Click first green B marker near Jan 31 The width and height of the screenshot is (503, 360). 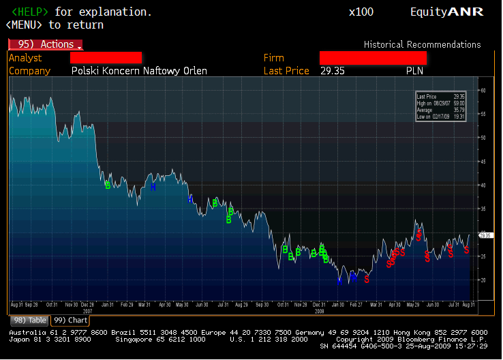pos(108,185)
